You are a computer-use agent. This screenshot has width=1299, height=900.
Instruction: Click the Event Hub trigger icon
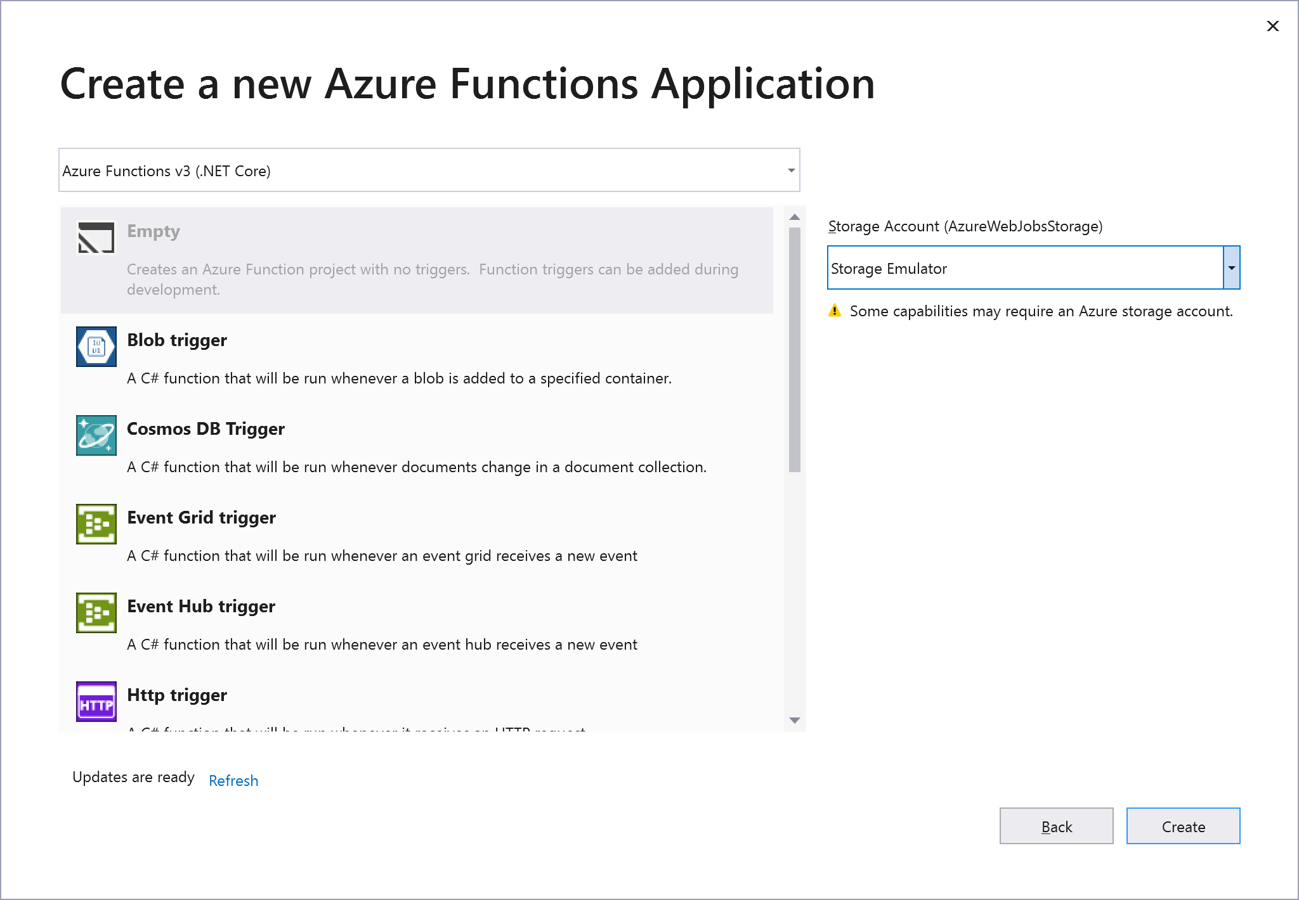95,613
